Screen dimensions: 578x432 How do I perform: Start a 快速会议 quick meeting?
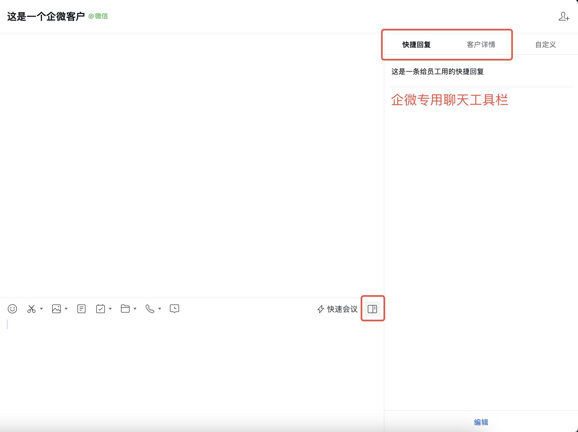(341, 309)
